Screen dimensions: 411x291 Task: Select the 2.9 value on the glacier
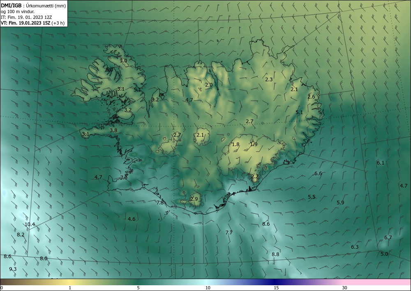[194, 199]
